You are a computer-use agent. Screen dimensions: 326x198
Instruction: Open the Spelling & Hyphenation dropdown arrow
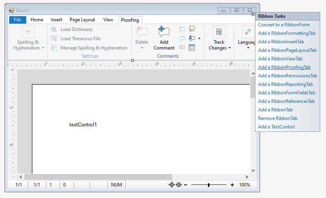click(43, 48)
